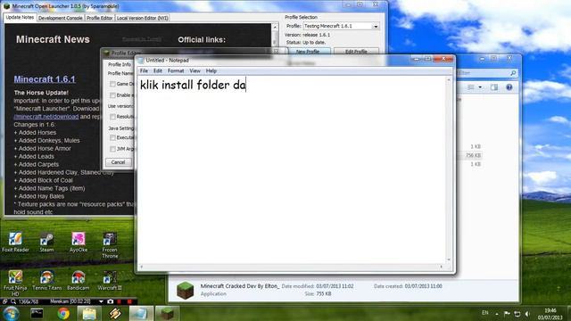
Task: Take a screenshot with Bandicam camera icon
Action: (110, 301)
